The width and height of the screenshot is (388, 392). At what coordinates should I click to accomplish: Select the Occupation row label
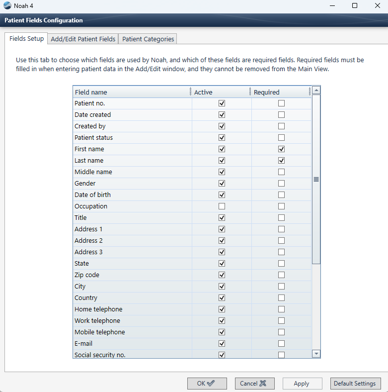(x=91, y=206)
